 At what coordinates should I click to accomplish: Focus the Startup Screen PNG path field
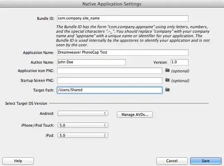point(110,80)
